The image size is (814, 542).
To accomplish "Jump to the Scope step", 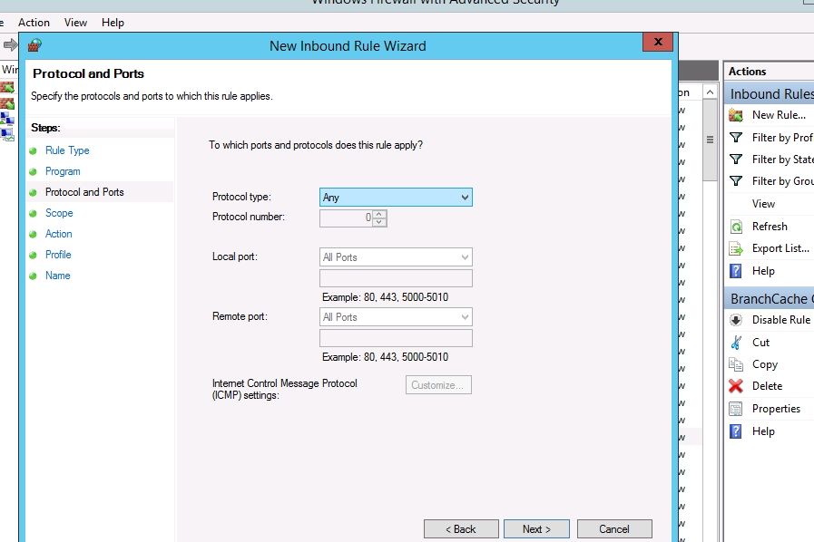I will (x=59, y=213).
